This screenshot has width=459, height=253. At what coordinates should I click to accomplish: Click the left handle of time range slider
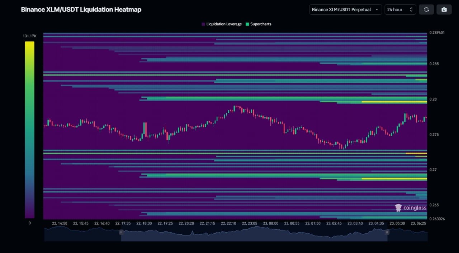pyautogui.click(x=121, y=232)
